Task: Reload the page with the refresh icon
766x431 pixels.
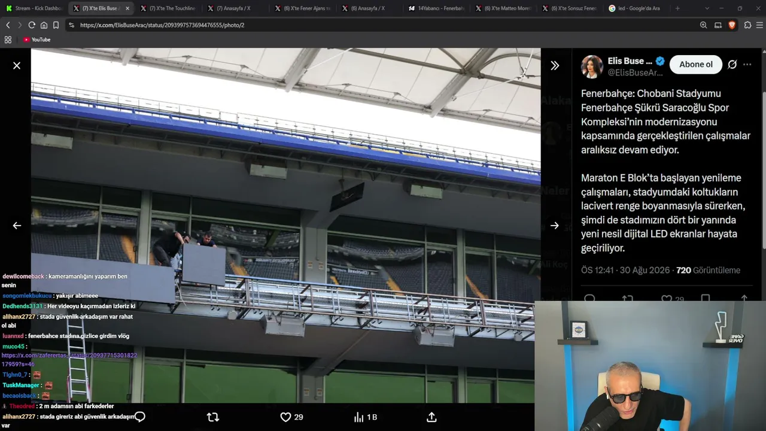Action: point(32,25)
